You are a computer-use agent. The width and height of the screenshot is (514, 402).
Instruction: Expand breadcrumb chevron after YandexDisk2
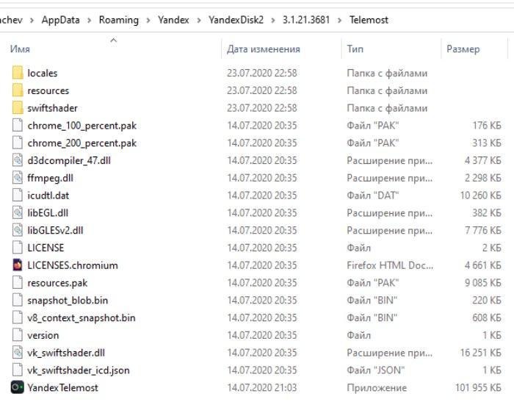coord(273,21)
